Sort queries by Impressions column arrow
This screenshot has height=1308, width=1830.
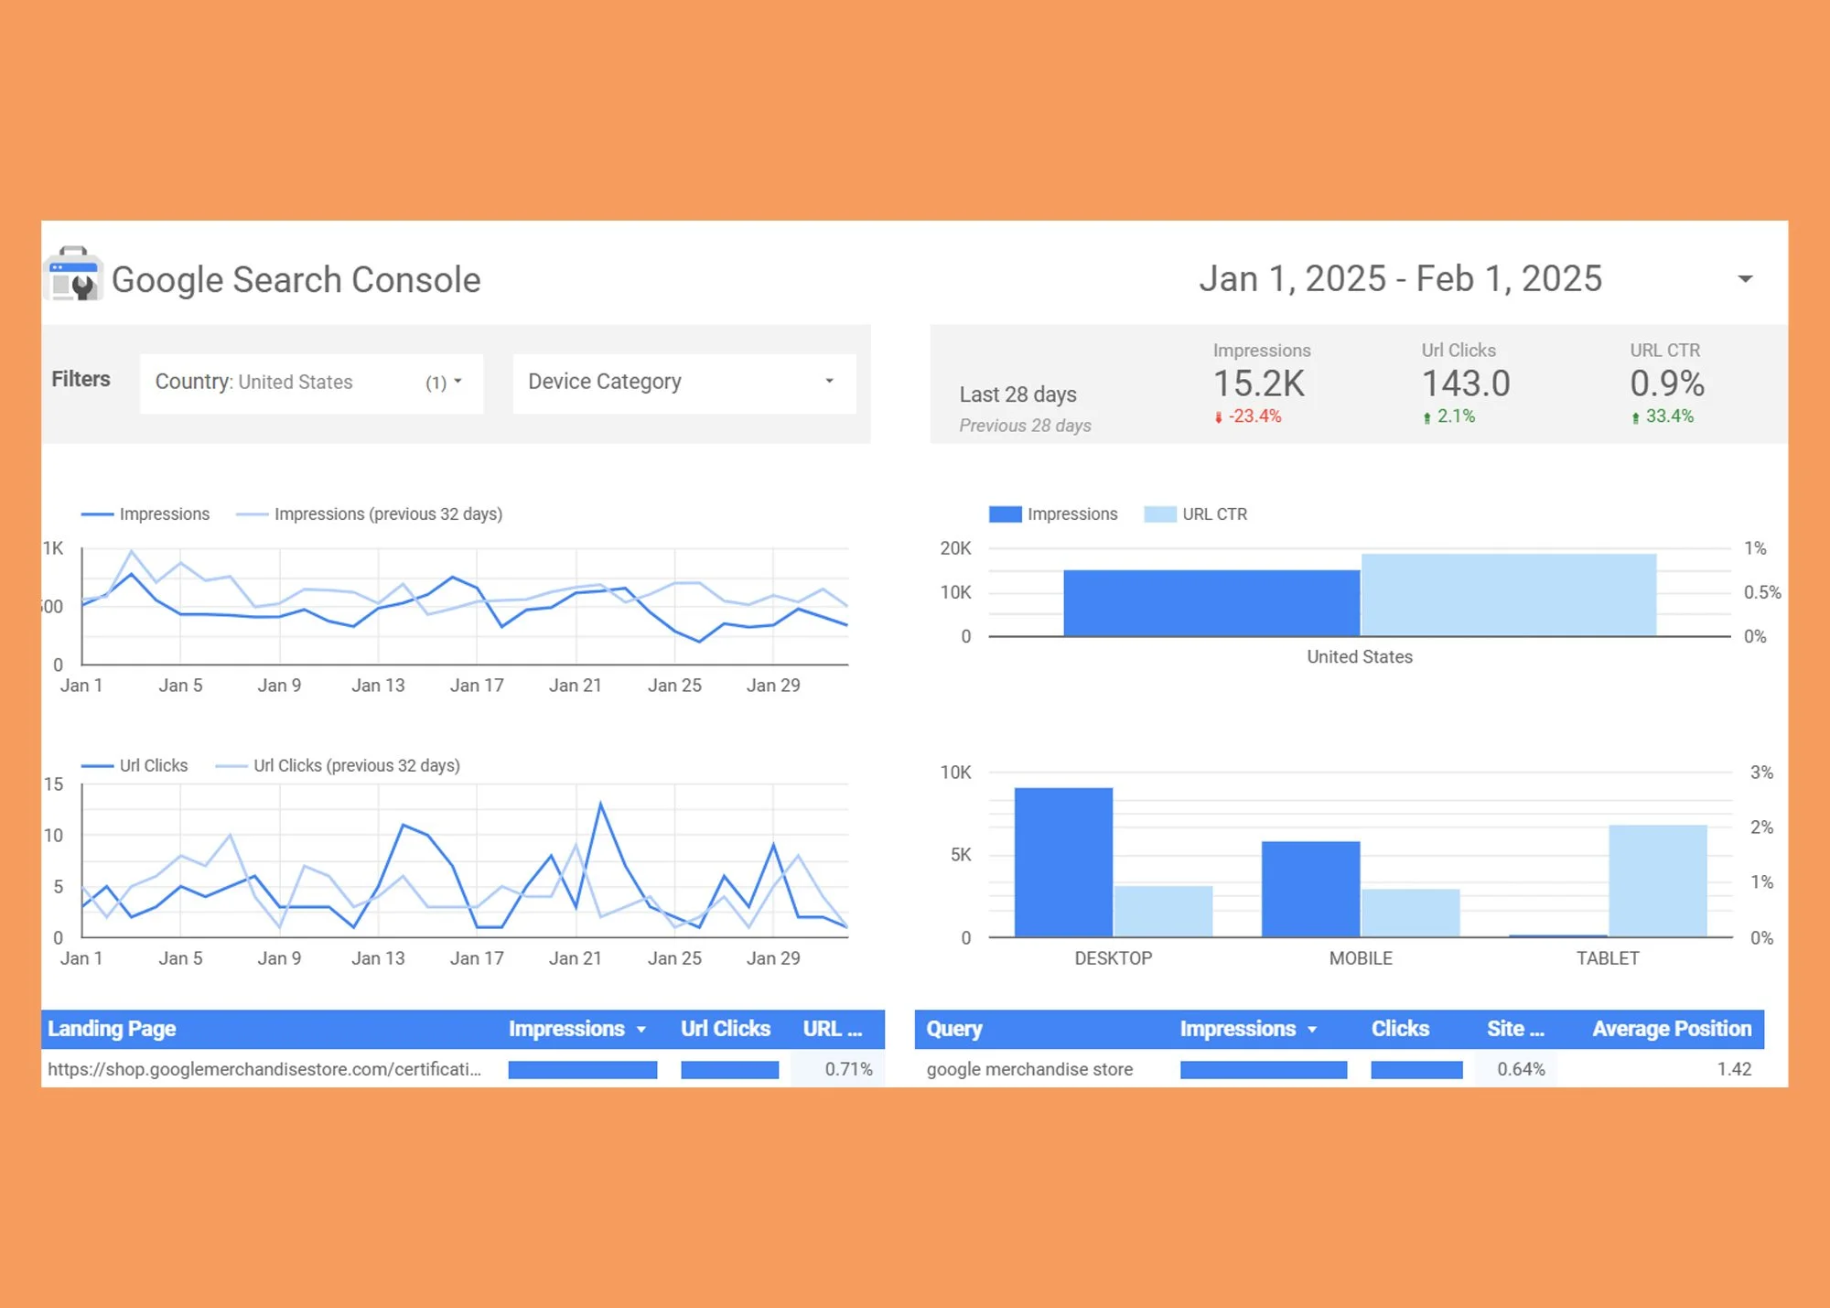tap(1312, 1030)
